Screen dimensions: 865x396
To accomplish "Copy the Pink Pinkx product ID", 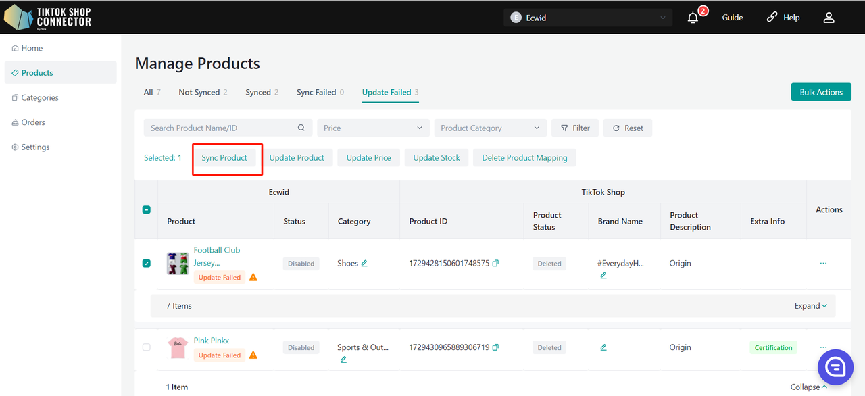I will coord(495,347).
